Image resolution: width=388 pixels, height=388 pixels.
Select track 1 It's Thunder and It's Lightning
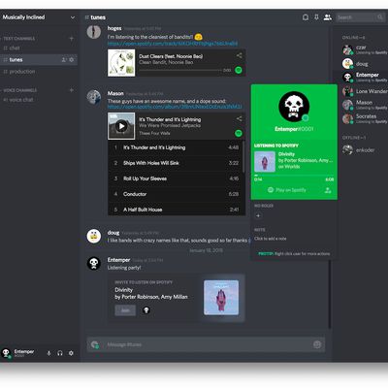(x=176, y=147)
